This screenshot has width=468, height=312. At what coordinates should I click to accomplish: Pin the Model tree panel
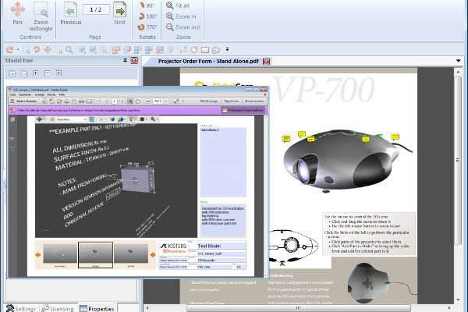(125, 61)
